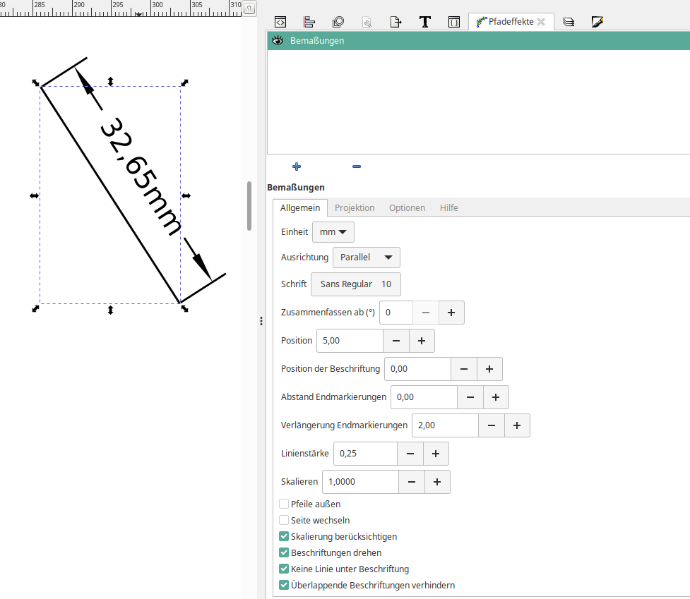Increase the Linienstärke value
This screenshot has height=599, width=690.
436,454
